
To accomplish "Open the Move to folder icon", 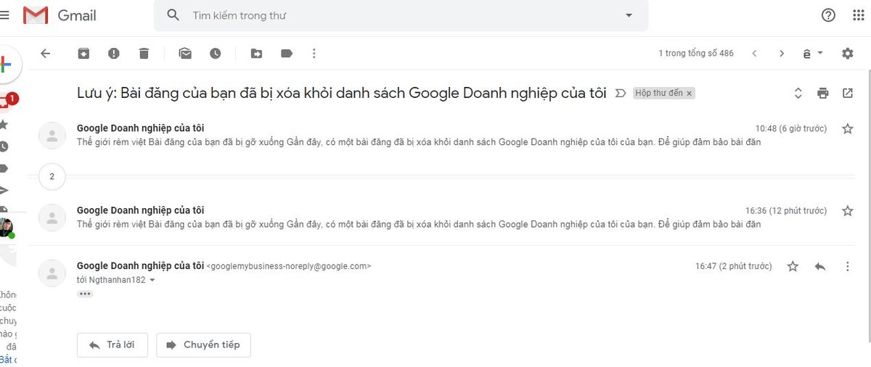I will pyautogui.click(x=256, y=53).
